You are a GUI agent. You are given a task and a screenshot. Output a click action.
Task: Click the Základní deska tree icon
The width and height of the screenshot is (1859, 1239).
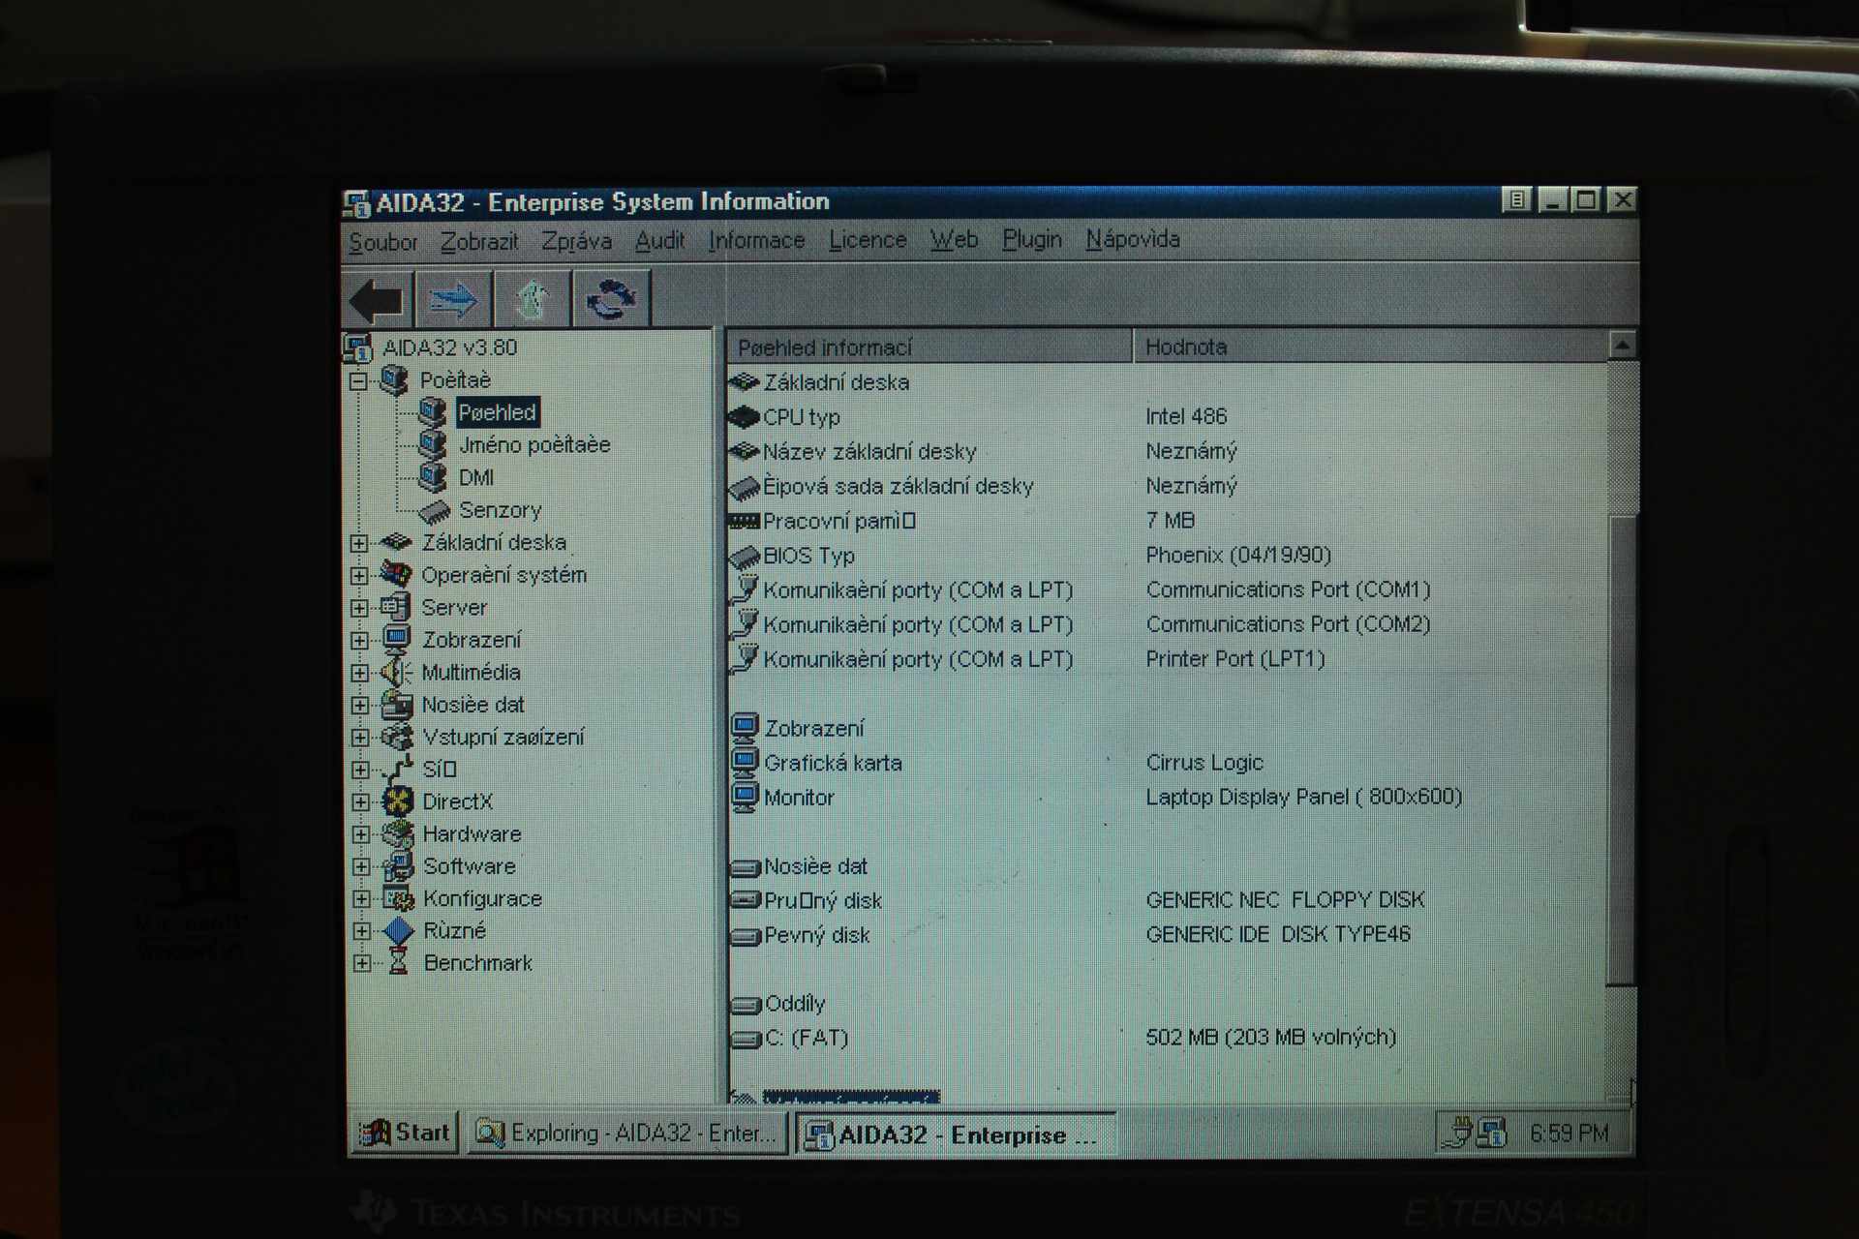tap(396, 542)
